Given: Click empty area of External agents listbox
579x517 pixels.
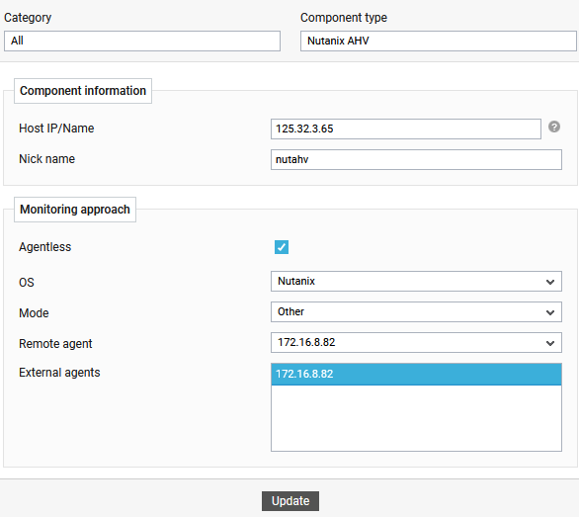Looking at the screenshot, I should [x=416, y=417].
